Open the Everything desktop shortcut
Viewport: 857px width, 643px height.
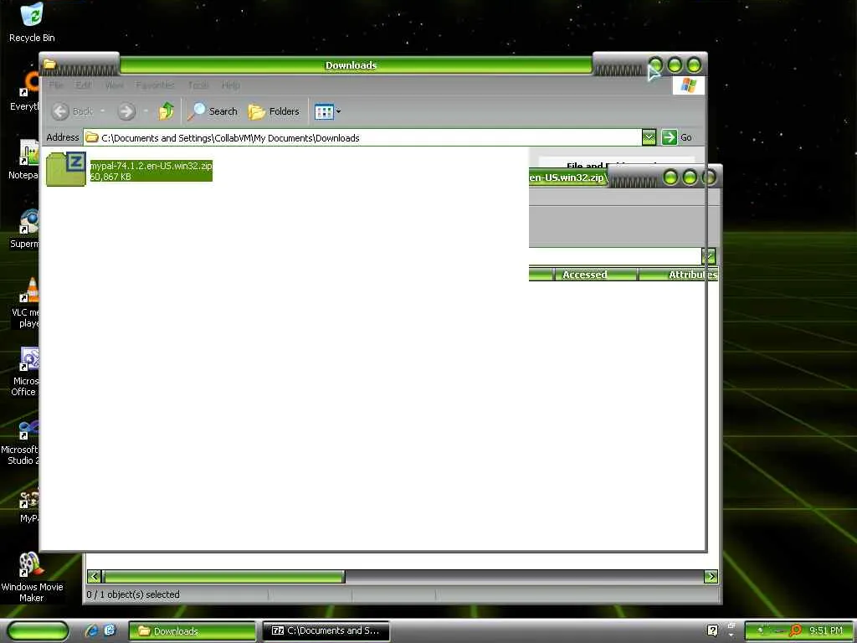pos(24,91)
